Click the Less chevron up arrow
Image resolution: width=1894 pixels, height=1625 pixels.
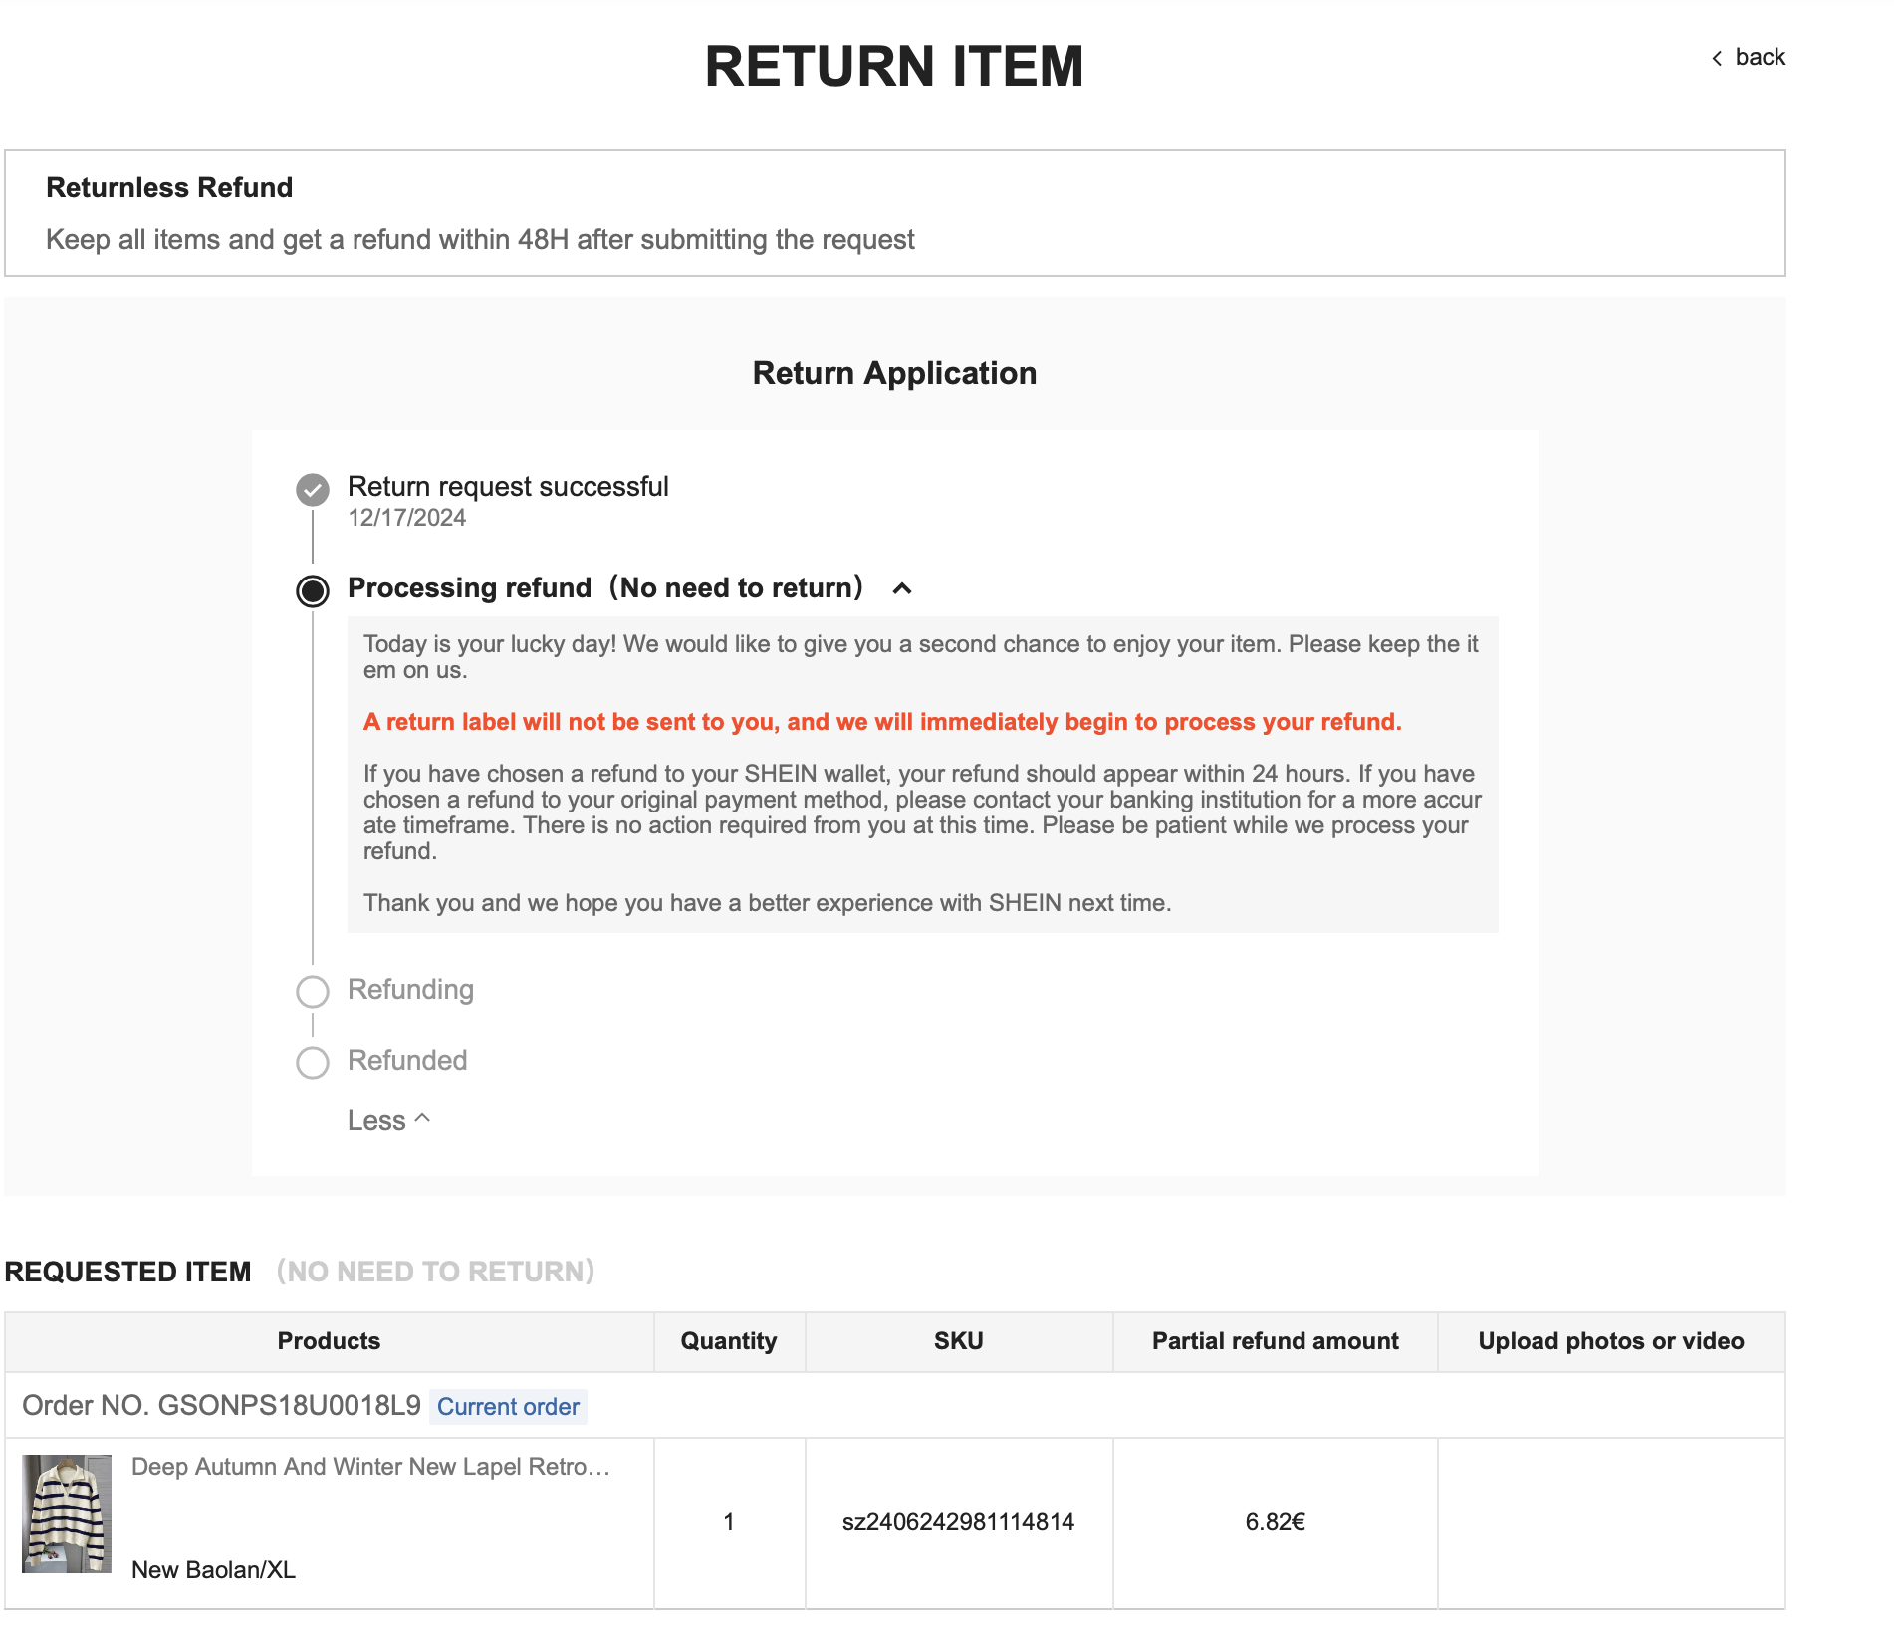pyautogui.click(x=422, y=1118)
